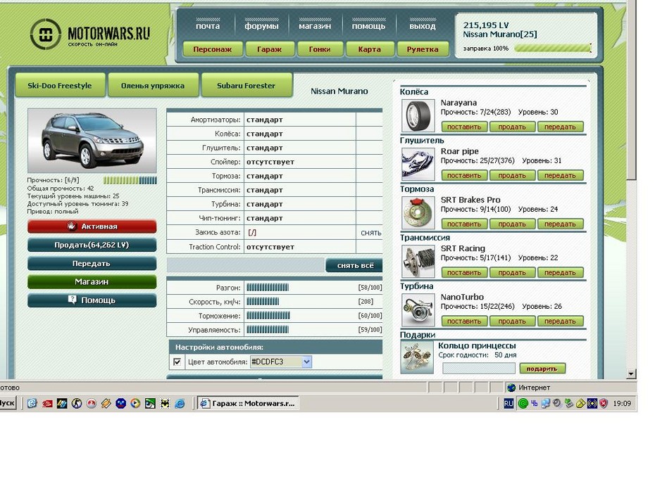Click the подарить gift button
Viewport: 655px width, 491px height.
pos(542,369)
